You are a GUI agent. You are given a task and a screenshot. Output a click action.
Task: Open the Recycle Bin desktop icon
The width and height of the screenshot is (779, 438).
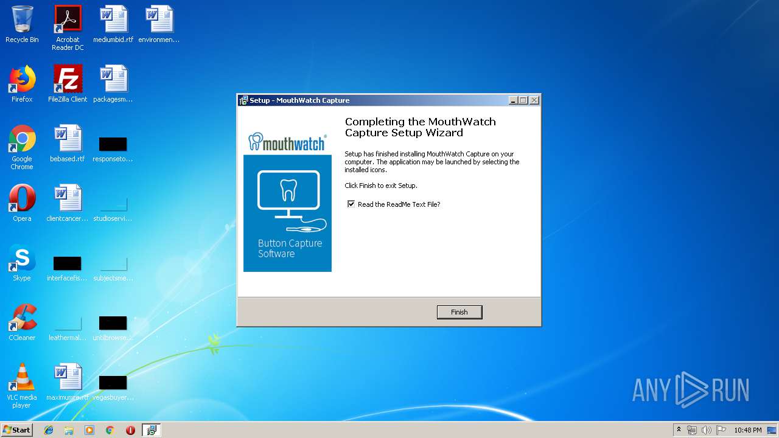point(22,24)
